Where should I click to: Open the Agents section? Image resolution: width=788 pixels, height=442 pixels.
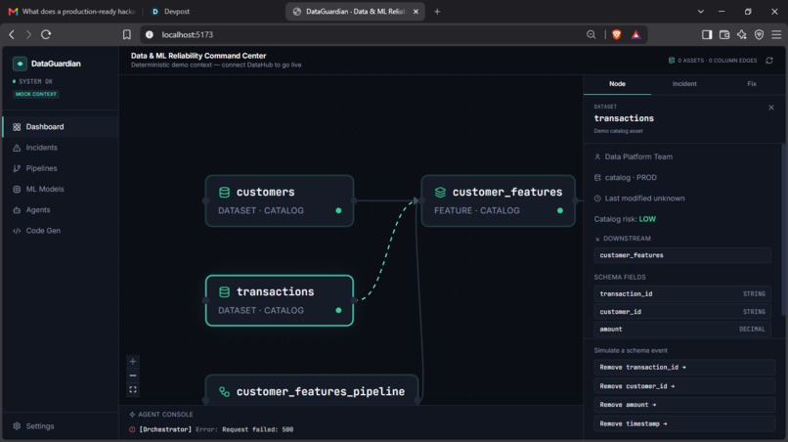point(61,209)
